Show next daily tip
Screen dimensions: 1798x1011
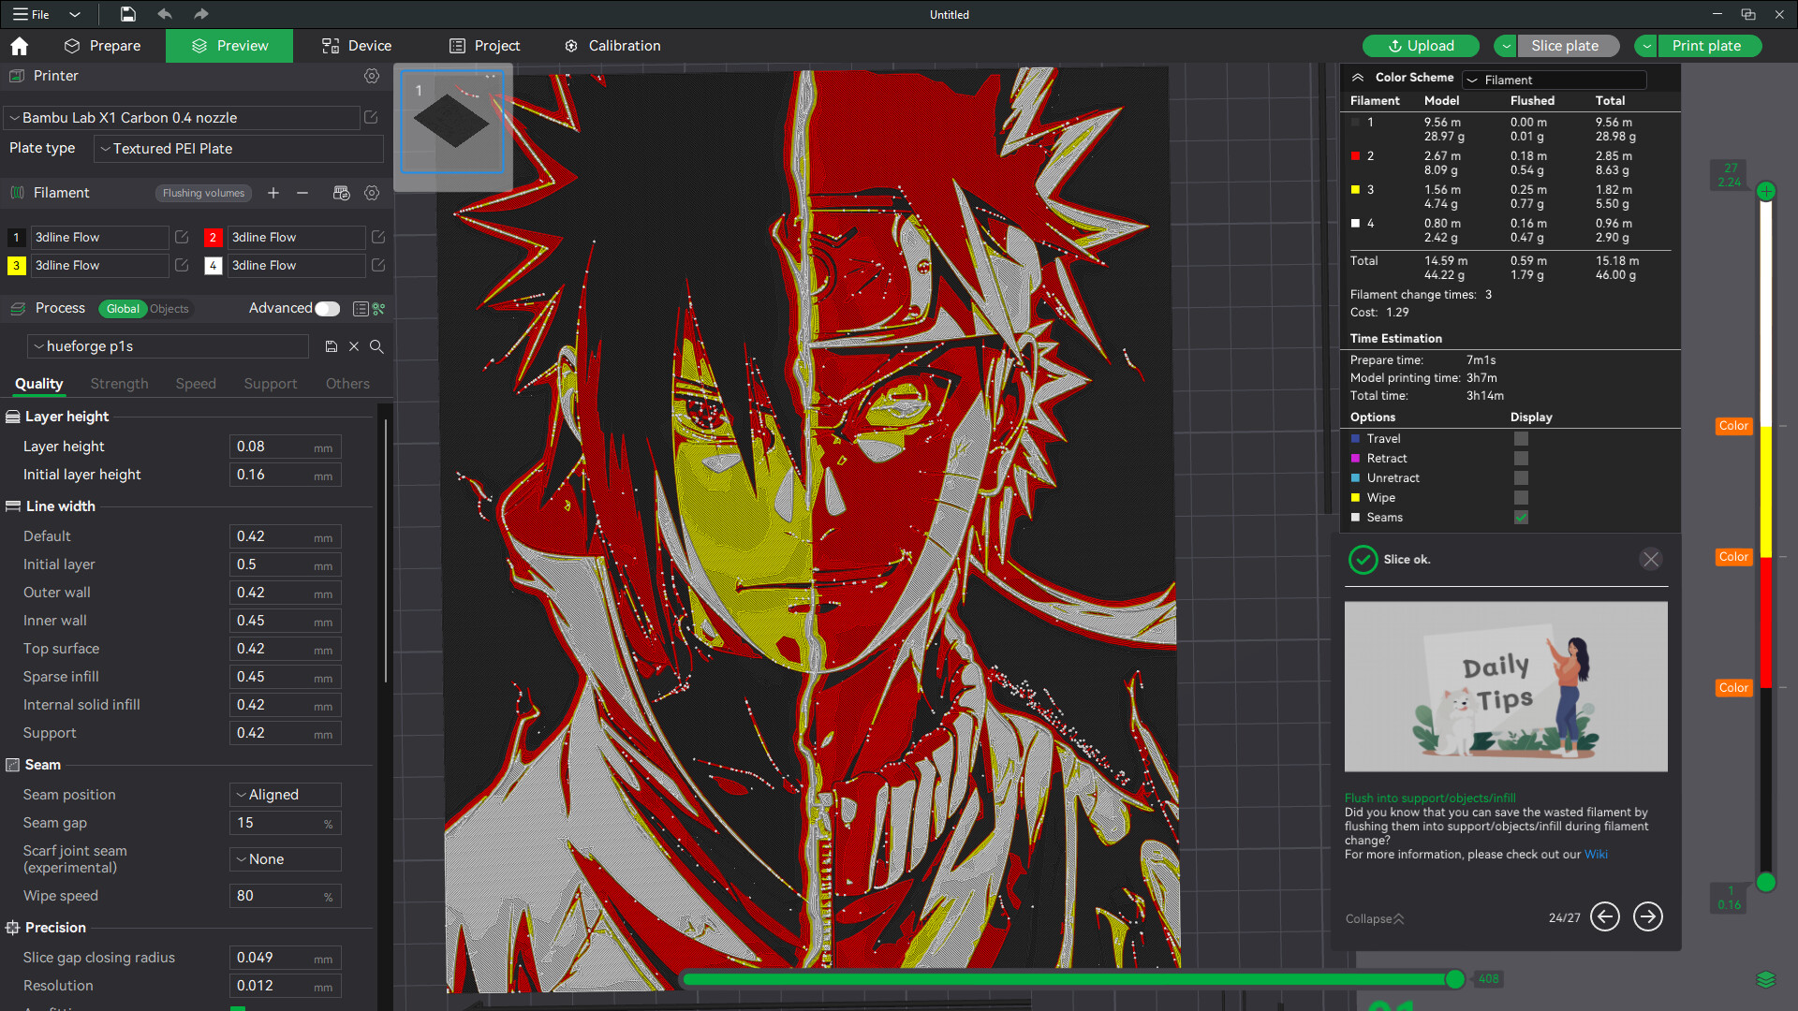point(1648,916)
